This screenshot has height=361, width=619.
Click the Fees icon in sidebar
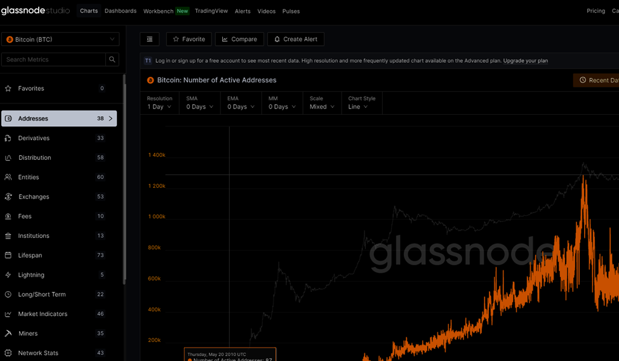pyautogui.click(x=8, y=216)
